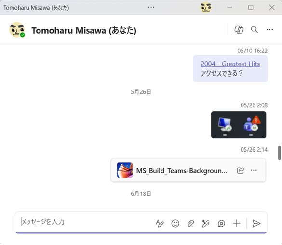Click the 6月18日 date separator
The width and height of the screenshot is (282, 245).
141,194
